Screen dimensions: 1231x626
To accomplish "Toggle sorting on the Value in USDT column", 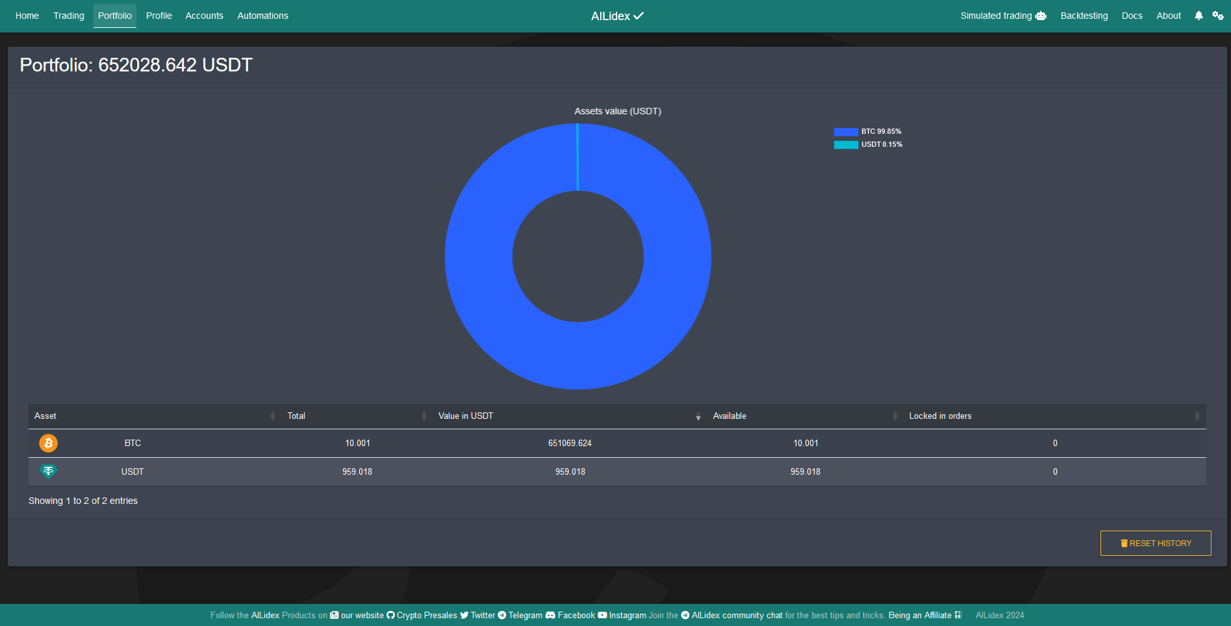I will click(698, 416).
